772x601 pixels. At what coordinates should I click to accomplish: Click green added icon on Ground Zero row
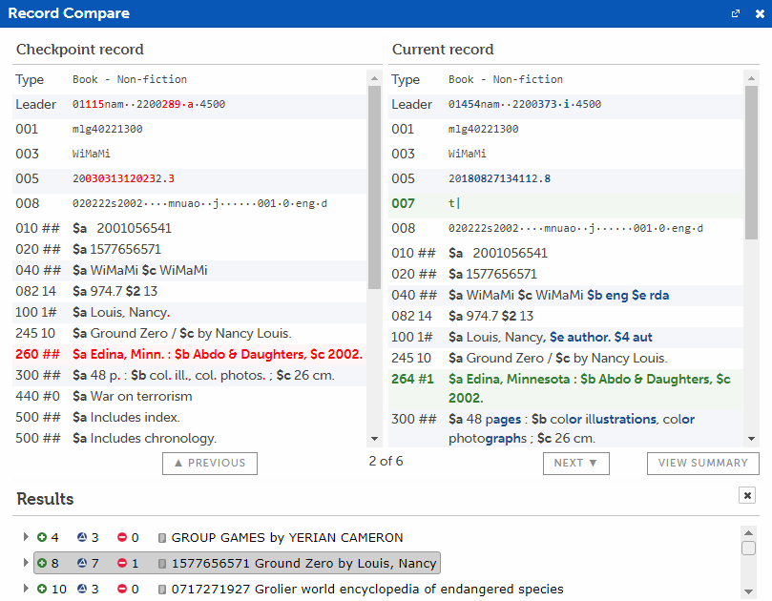point(42,564)
